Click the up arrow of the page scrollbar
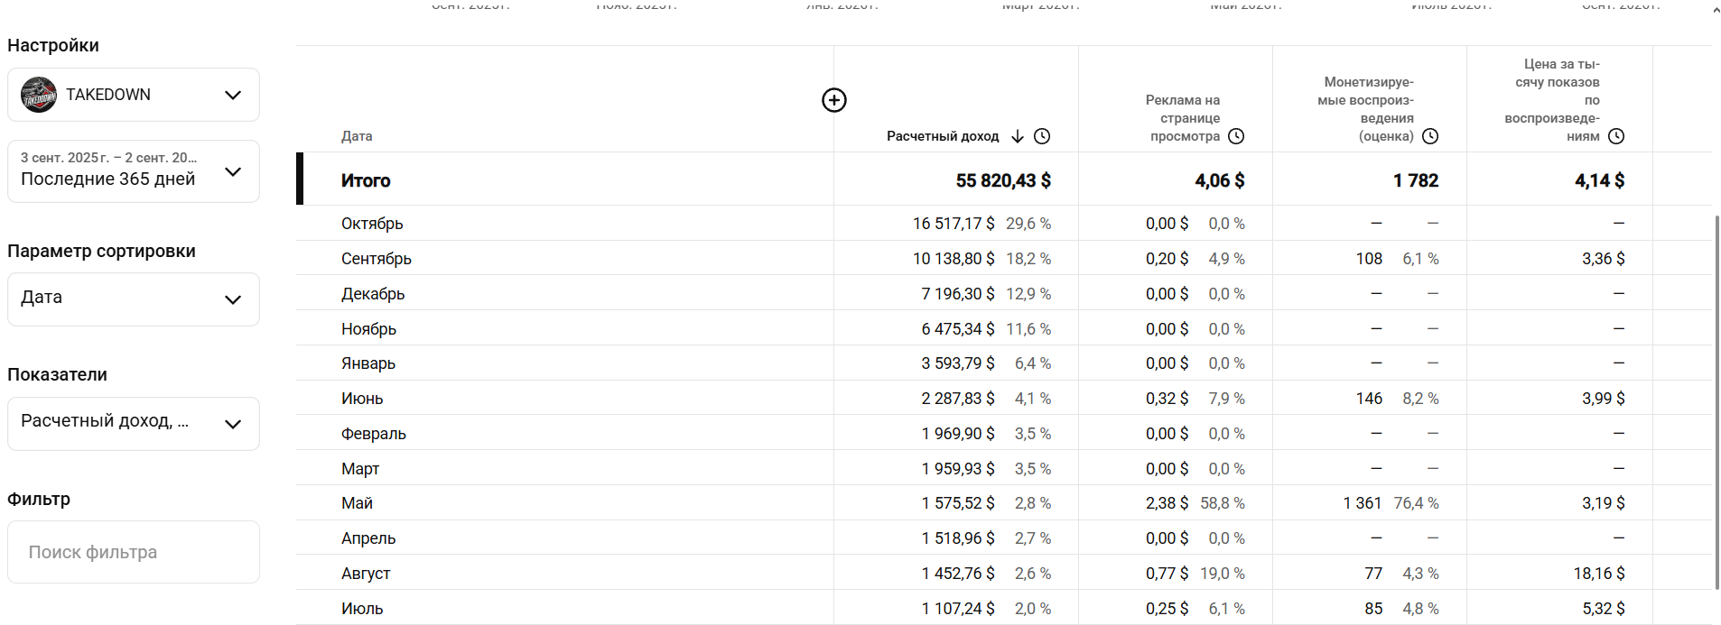 (x=1716, y=11)
